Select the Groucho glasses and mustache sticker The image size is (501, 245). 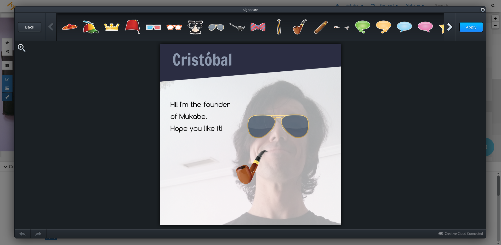pos(195,27)
